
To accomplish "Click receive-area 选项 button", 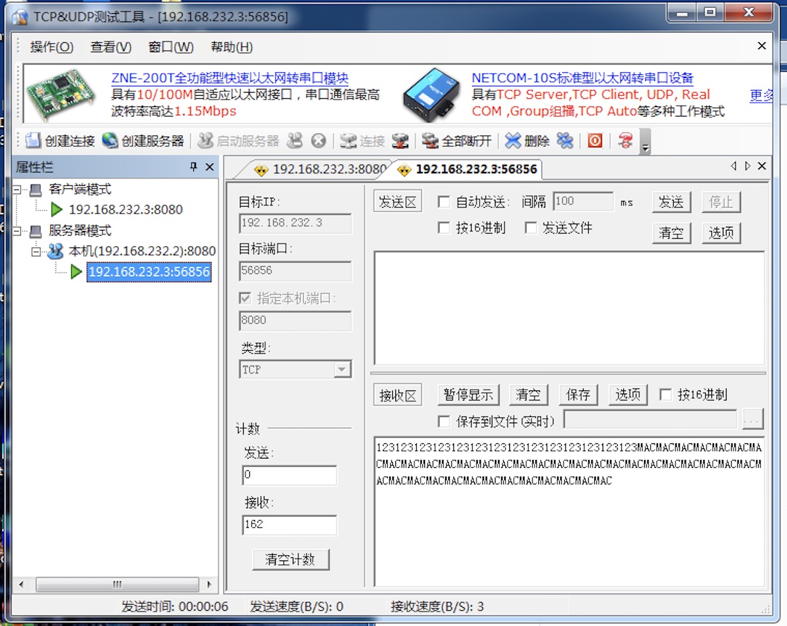I will point(628,395).
